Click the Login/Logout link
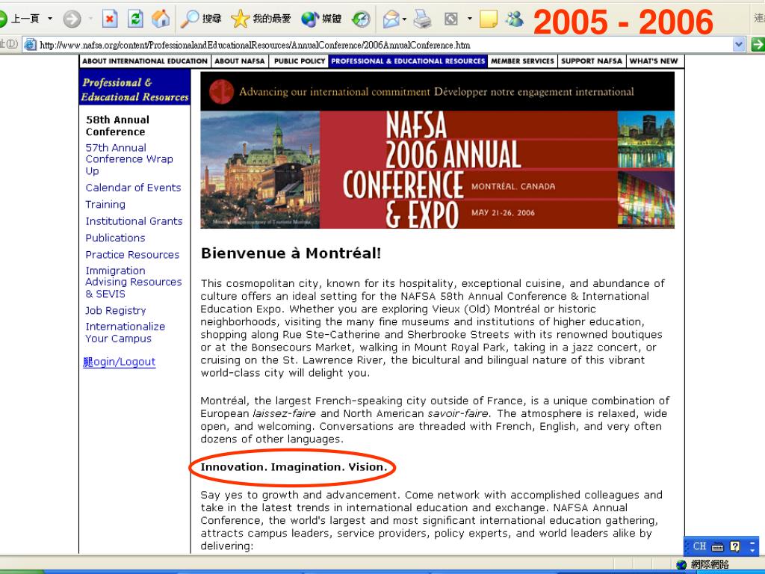This screenshot has width=765, height=574. 119,362
